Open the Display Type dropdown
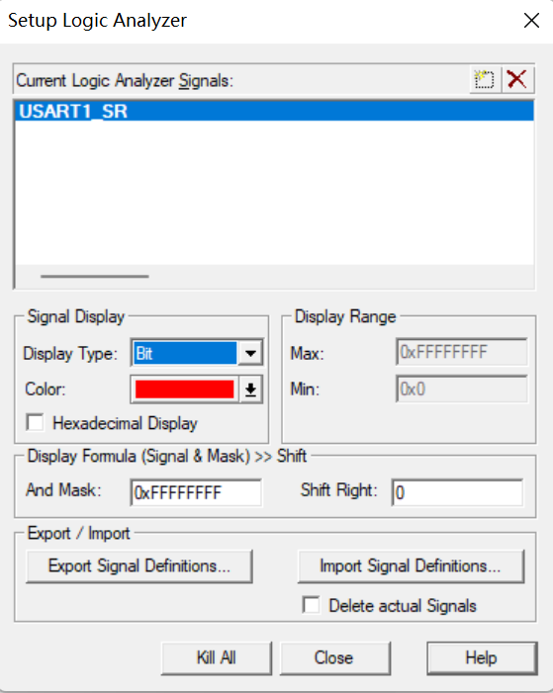This screenshot has height=693, width=553. click(251, 353)
